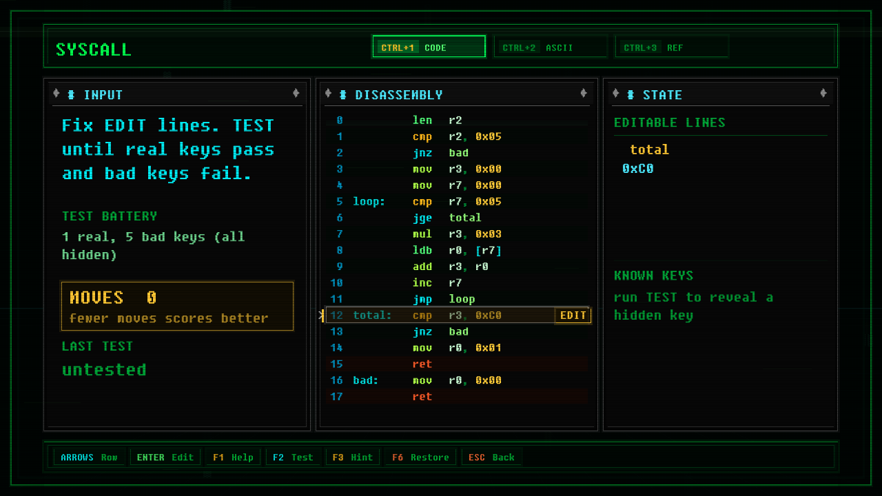Select line 2 'jnz bad'
Screen dimensions: 882x496
pos(457,153)
